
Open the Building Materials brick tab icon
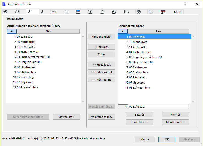coord(114,12)
